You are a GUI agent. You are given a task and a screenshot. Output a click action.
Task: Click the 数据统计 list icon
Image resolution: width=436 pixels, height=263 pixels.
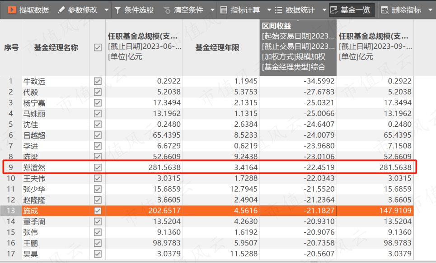[279, 9]
